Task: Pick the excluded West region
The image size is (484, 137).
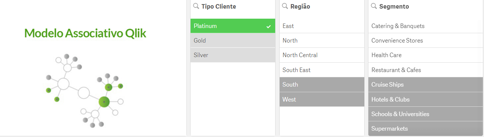Action: tap(322, 99)
